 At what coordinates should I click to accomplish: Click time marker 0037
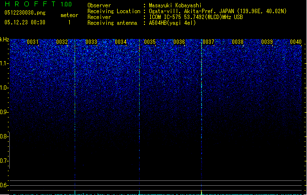tap(208, 42)
